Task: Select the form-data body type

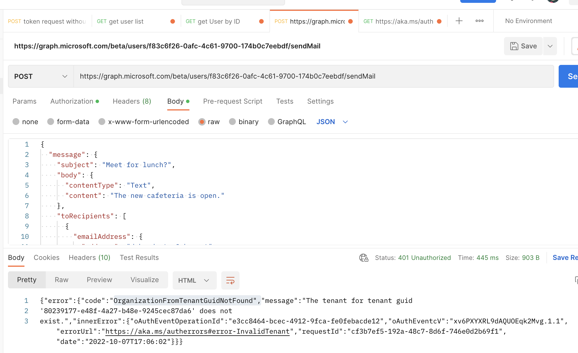Action: [68, 122]
